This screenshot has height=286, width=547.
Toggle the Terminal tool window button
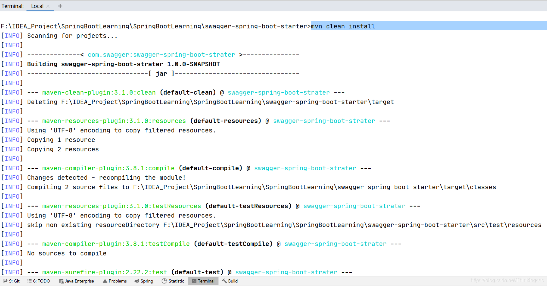tap(203, 281)
